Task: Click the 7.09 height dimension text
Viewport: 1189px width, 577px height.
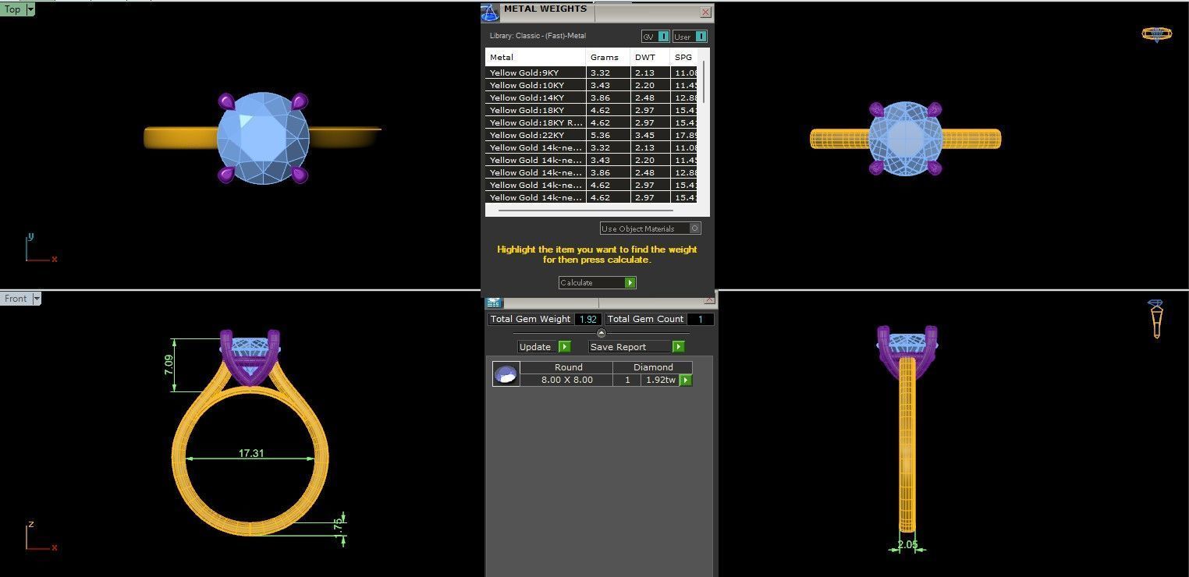Action: pos(169,365)
